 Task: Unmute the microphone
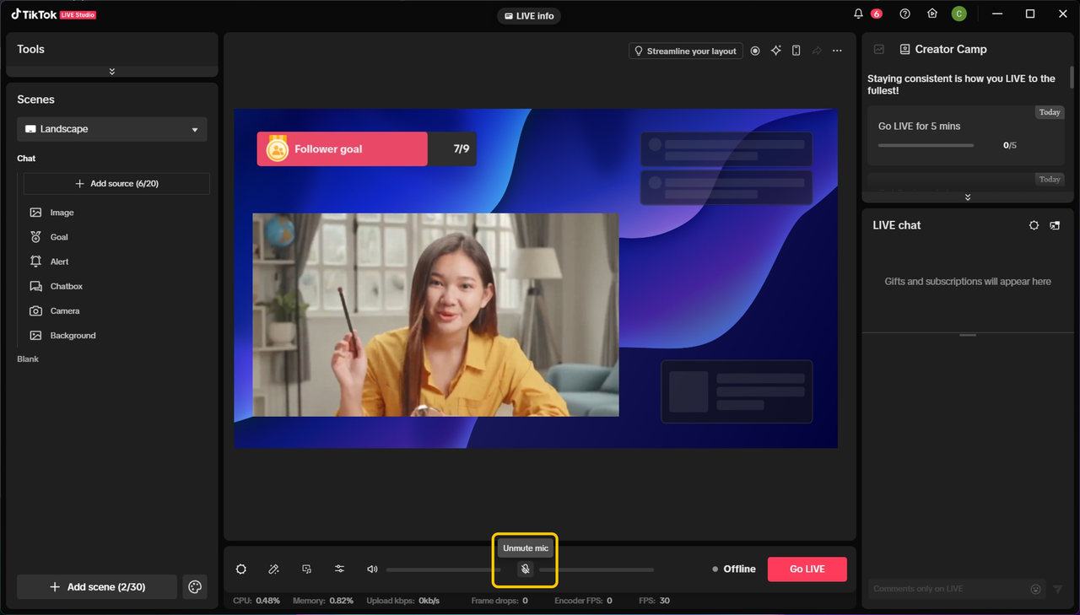pos(525,569)
